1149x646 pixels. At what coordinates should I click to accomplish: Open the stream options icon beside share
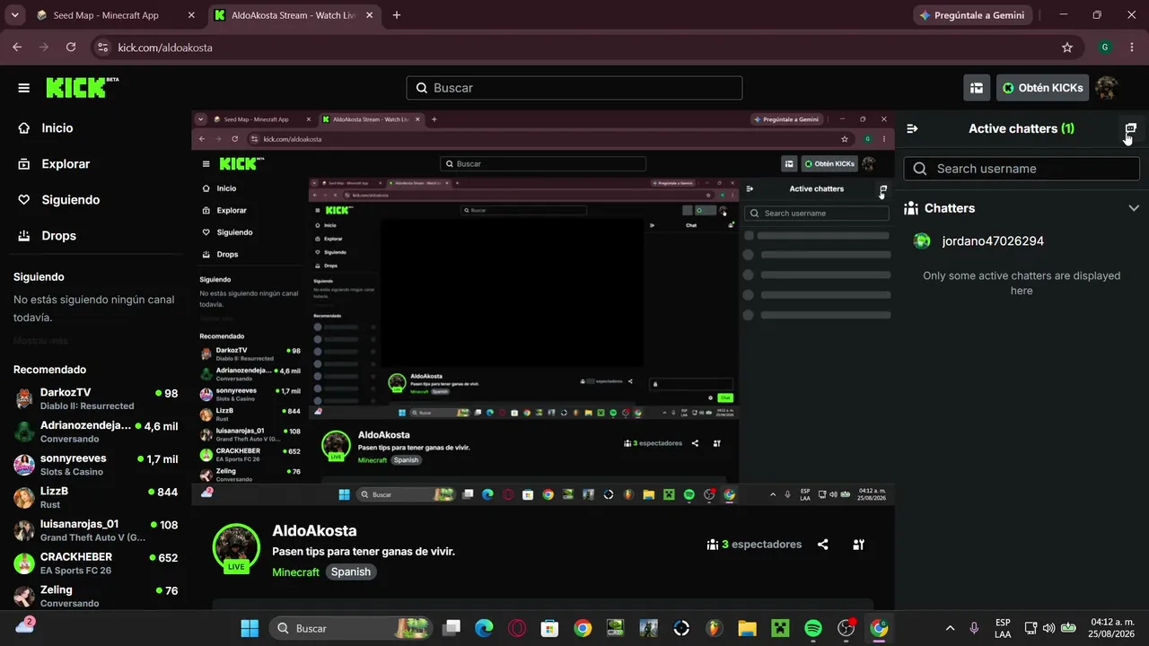858,545
